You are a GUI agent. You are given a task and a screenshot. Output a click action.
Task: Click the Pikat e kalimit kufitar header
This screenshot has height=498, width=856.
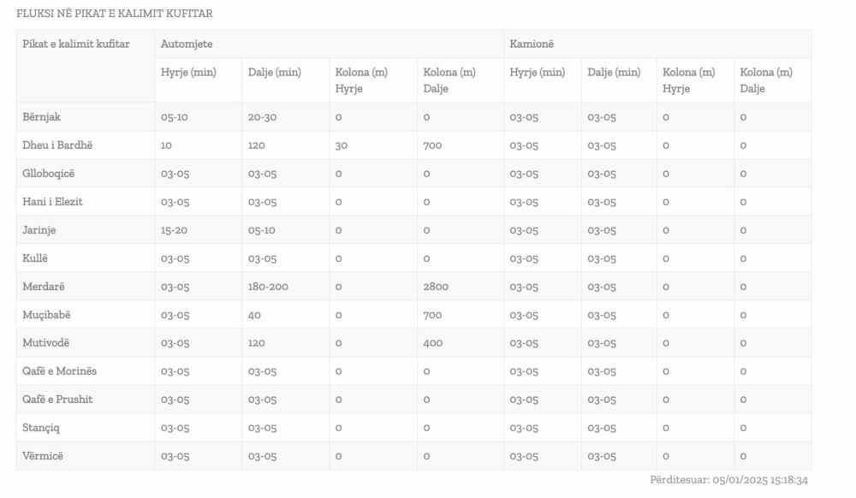[x=76, y=44]
